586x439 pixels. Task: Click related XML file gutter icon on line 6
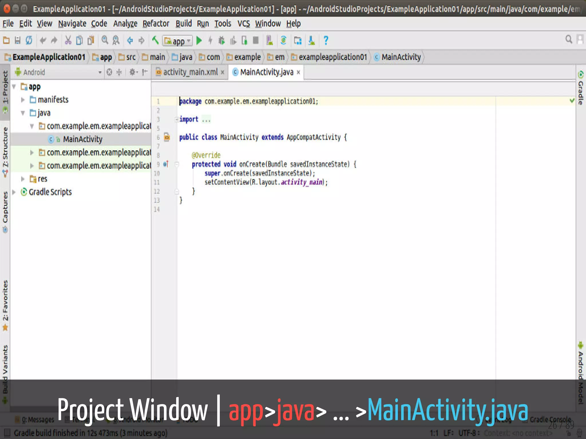pos(167,137)
